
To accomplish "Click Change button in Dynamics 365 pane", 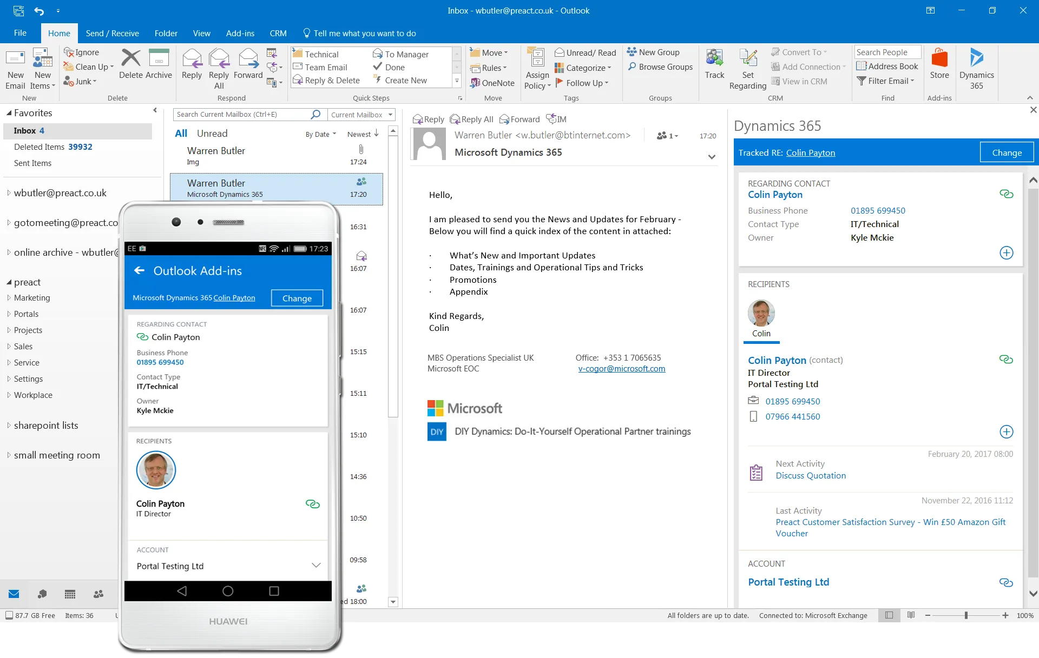I will pyautogui.click(x=1007, y=152).
